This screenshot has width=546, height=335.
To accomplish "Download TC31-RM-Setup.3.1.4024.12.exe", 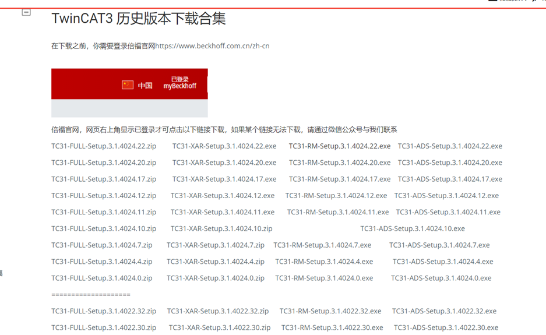I will (x=336, y=196).
